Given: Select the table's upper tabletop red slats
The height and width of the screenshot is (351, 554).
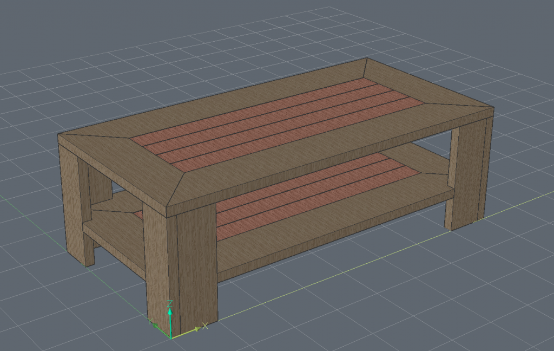Looking at the screenshot, I should pos(278,125).
